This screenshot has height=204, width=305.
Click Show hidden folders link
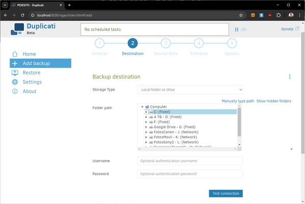273,101
